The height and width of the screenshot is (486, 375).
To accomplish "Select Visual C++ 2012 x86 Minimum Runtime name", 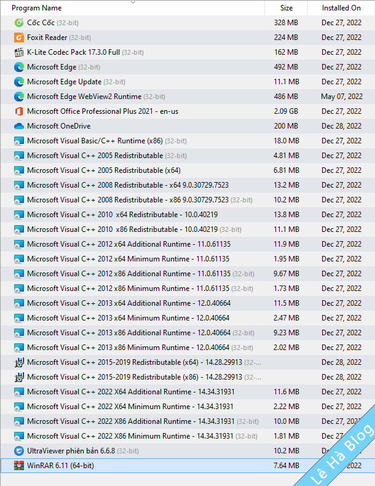I will pos(140,289).
